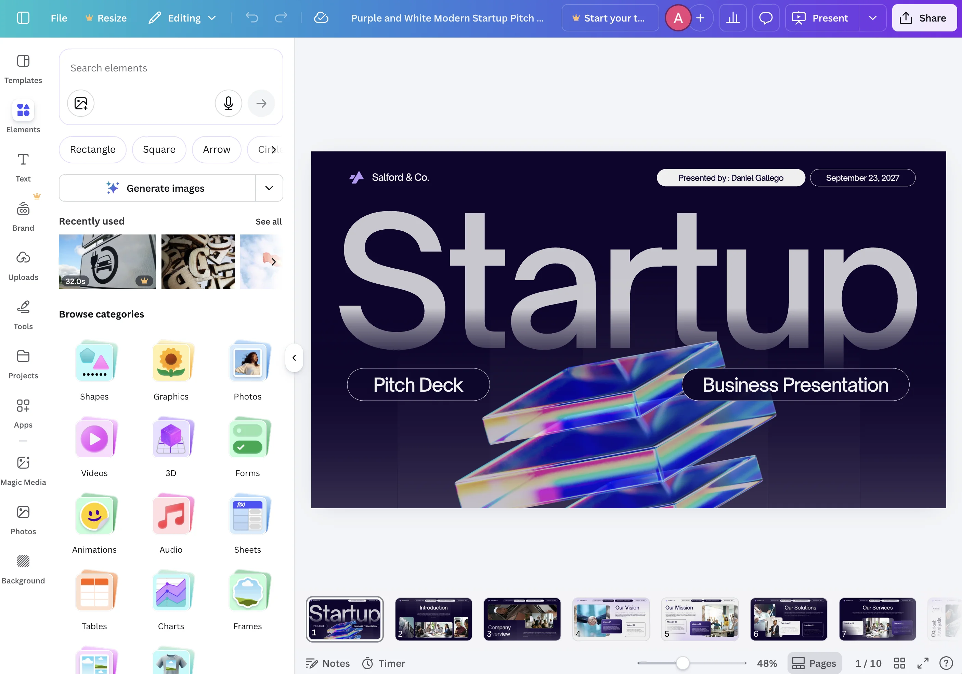Toggle the left sidebar panel icon
962x674 pixels.
[23, 18]
